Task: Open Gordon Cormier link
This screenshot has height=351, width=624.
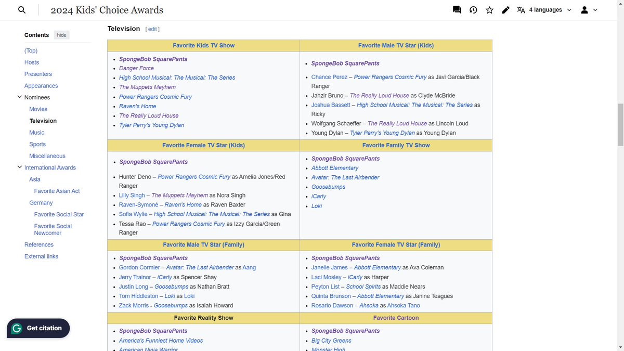Action: (139, 267)
